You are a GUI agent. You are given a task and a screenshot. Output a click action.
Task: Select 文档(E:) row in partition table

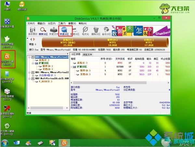(x=120, y=74)
